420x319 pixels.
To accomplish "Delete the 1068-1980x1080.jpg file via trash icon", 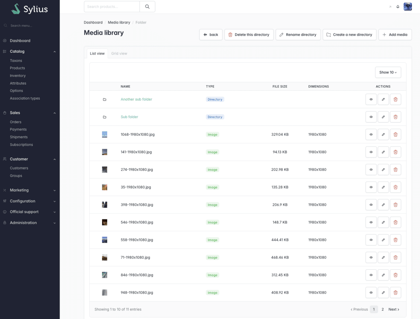I will 396,135.
